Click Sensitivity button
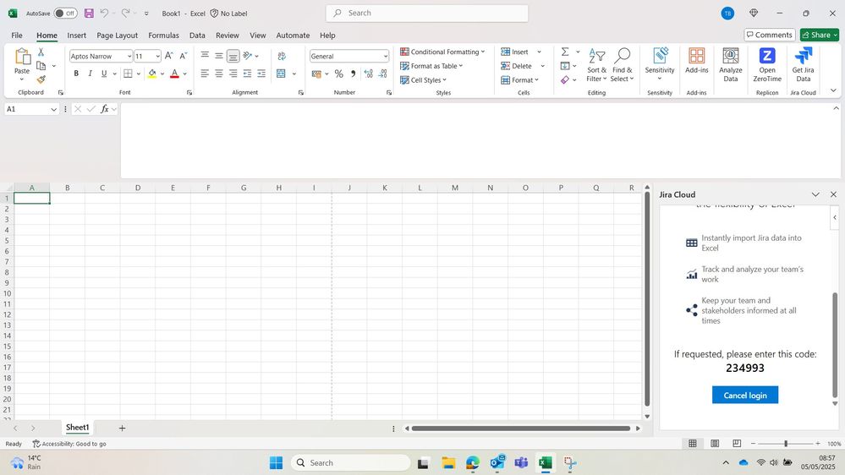Image resolution: width=845 pixels, height=475 pixels. pos(660,64)
